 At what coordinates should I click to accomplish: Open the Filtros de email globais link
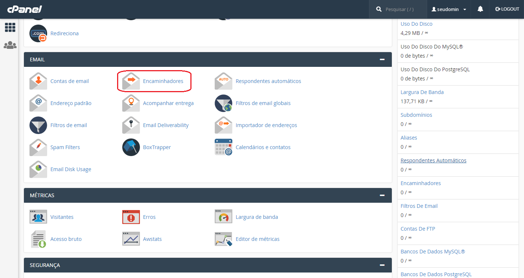263,103
